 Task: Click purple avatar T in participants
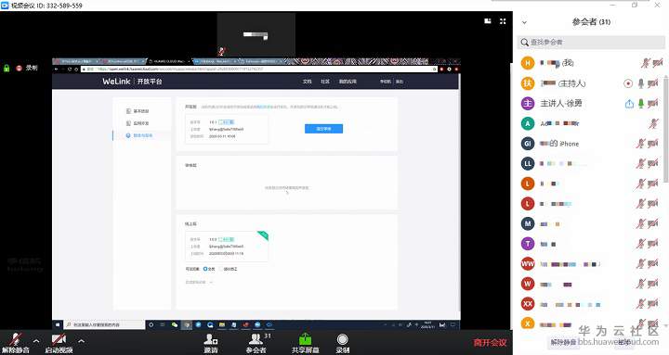[x=528, y=244]
